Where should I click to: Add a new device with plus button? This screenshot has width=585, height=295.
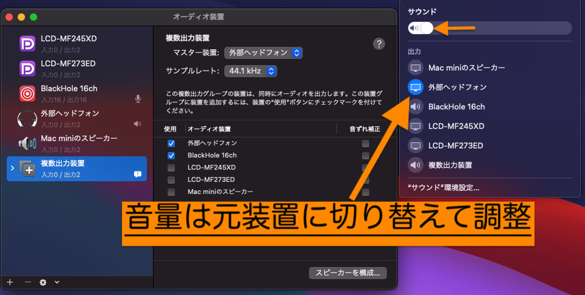tap(10, 282)
